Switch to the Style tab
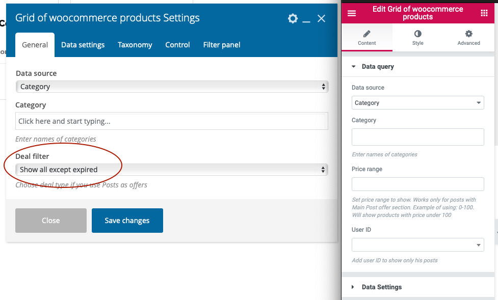This screenshot has height=300, width=498. [x=417, y=38]
